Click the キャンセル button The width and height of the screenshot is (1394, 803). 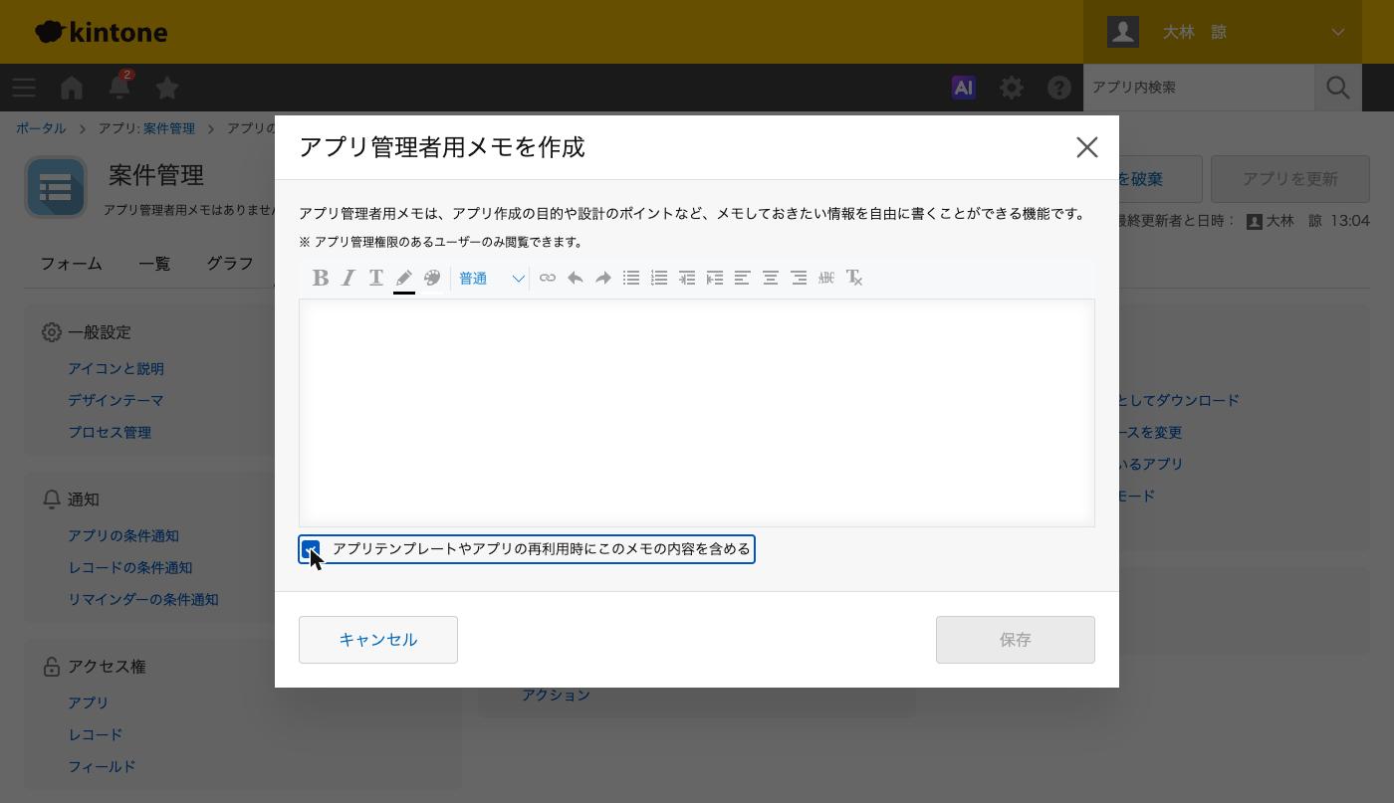pyautogui.click(x=378, y=640)
